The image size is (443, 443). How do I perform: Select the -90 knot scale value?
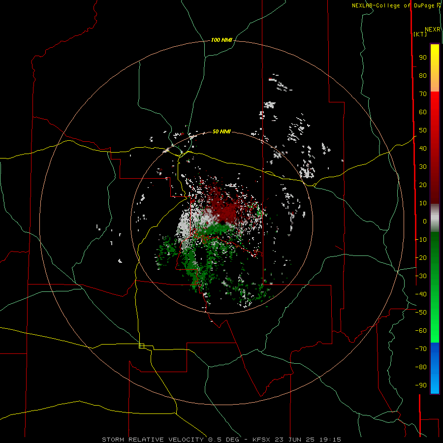pos(421,385)
